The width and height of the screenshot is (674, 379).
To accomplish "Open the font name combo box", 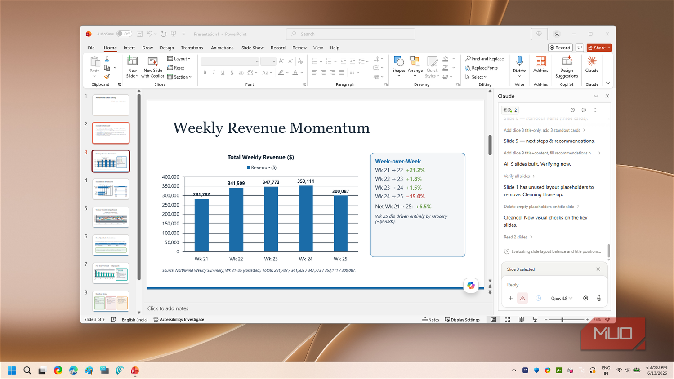I will pyautogui.click(x=230, y=61).
